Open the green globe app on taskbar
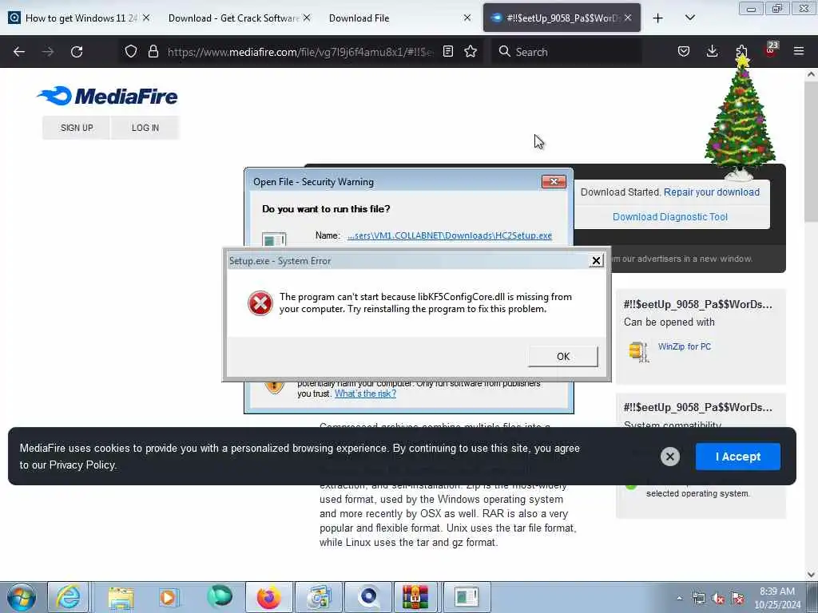This screenshot has width=818, height=613. click(220, 597)
